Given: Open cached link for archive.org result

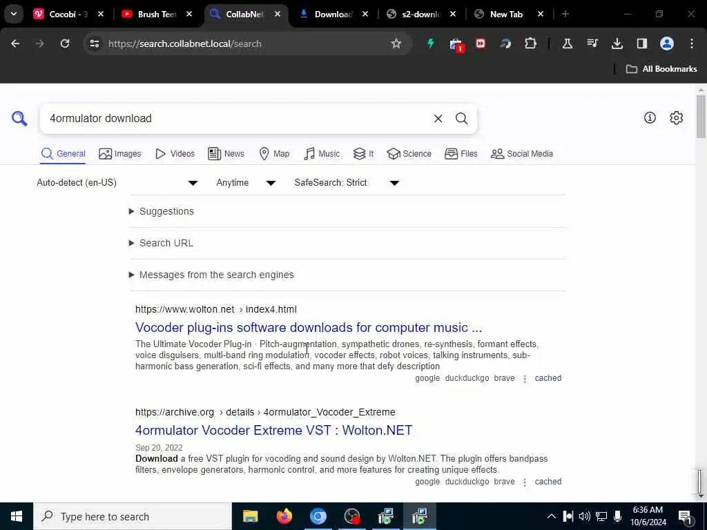Looking at the screenshot, I should 548,481.
